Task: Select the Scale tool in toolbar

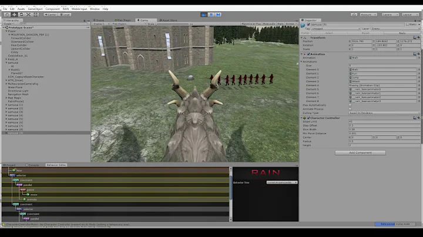Action: (x=28, y=15)
